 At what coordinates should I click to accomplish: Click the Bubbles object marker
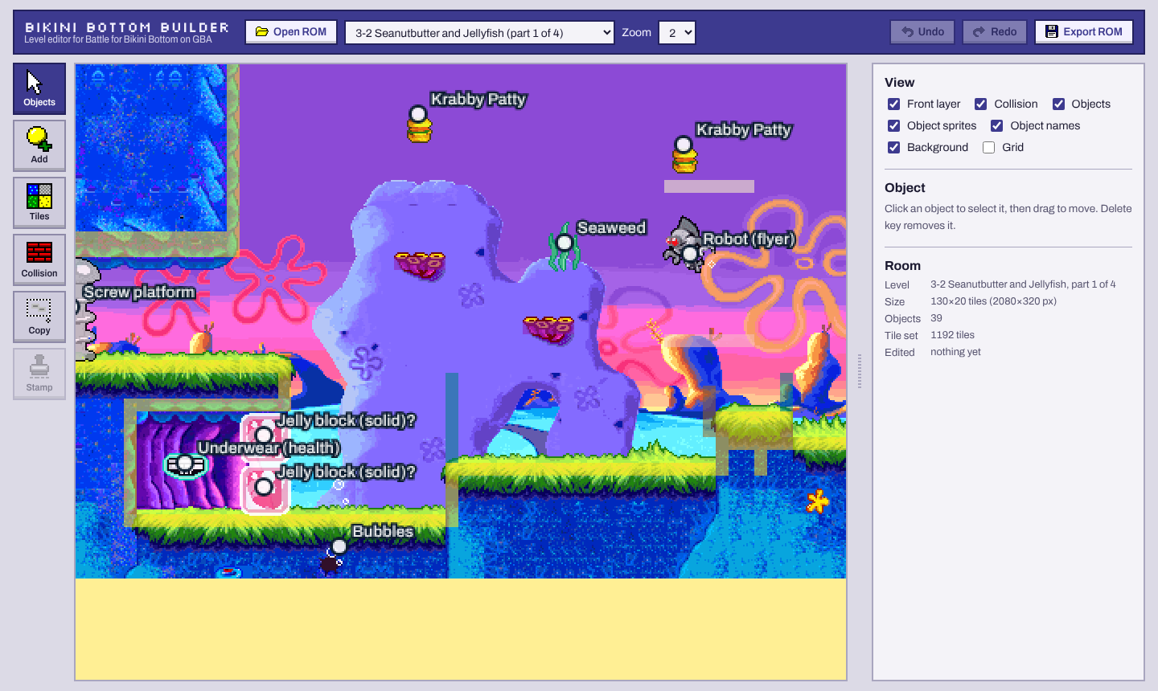(339, 546)
